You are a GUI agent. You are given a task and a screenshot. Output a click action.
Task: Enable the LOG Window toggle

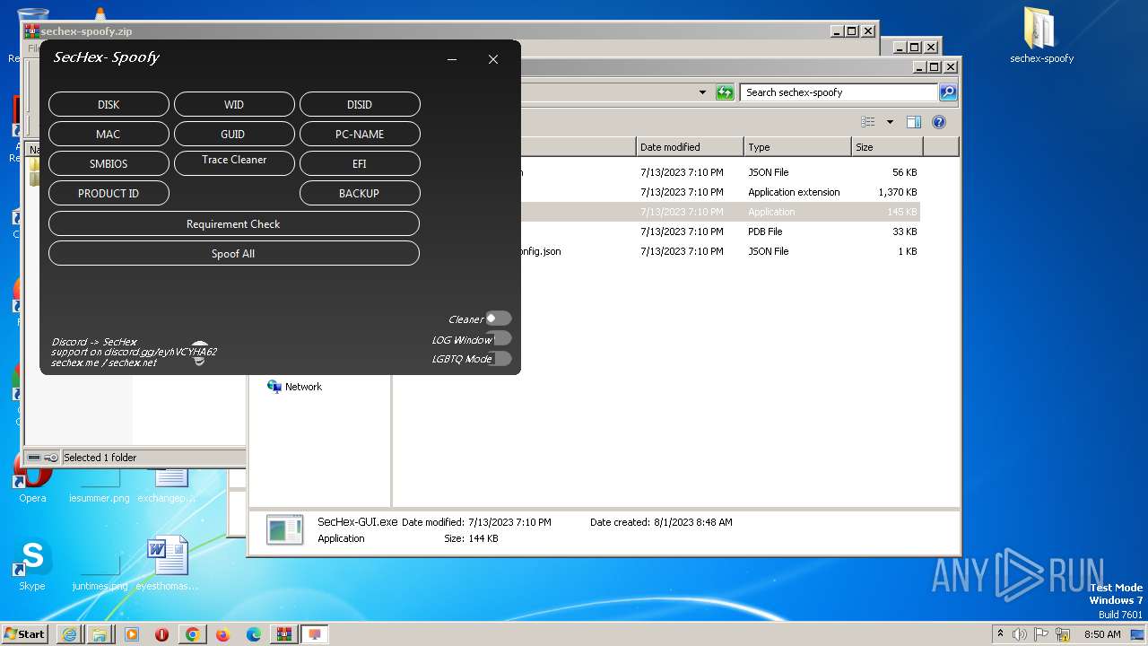pyautogui.click(x=500, y=338)
